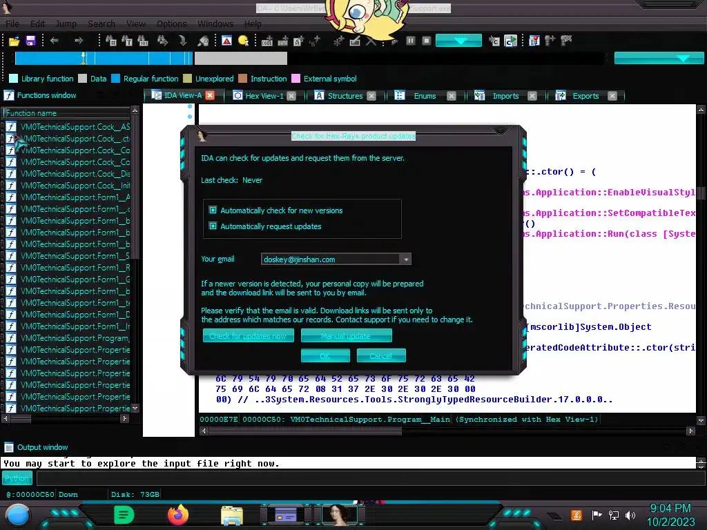Click the green C run toolbar icon
This screenshot has height=530, width=707.
tap(510, 41)
